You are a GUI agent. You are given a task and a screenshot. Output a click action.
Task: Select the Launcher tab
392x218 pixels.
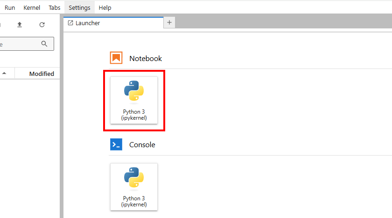coord(113,23)
